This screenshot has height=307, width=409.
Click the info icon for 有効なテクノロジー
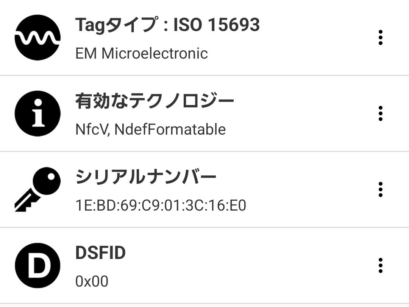click(37, 113)
